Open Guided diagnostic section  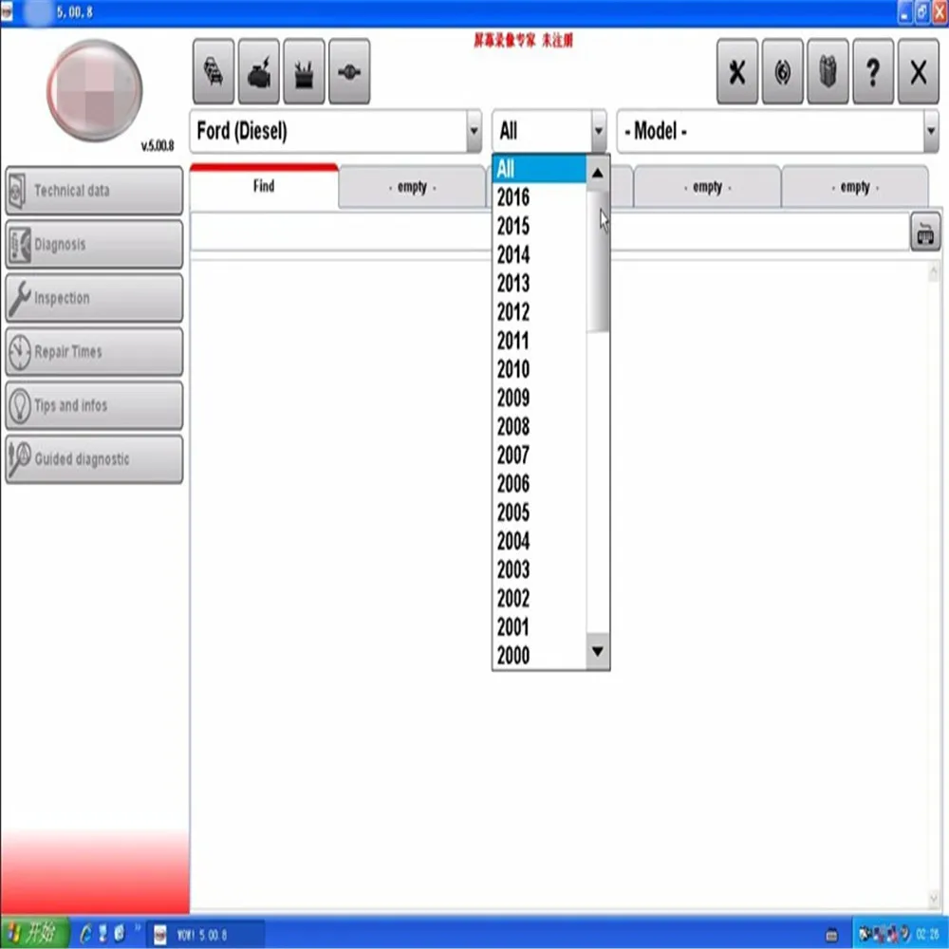(x=94, y=458)
